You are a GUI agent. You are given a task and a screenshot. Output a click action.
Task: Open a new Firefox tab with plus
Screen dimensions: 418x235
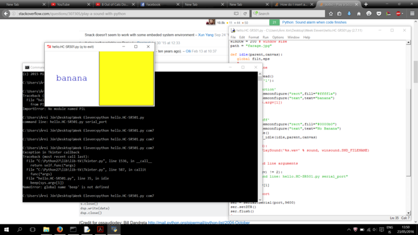(366, 4)
